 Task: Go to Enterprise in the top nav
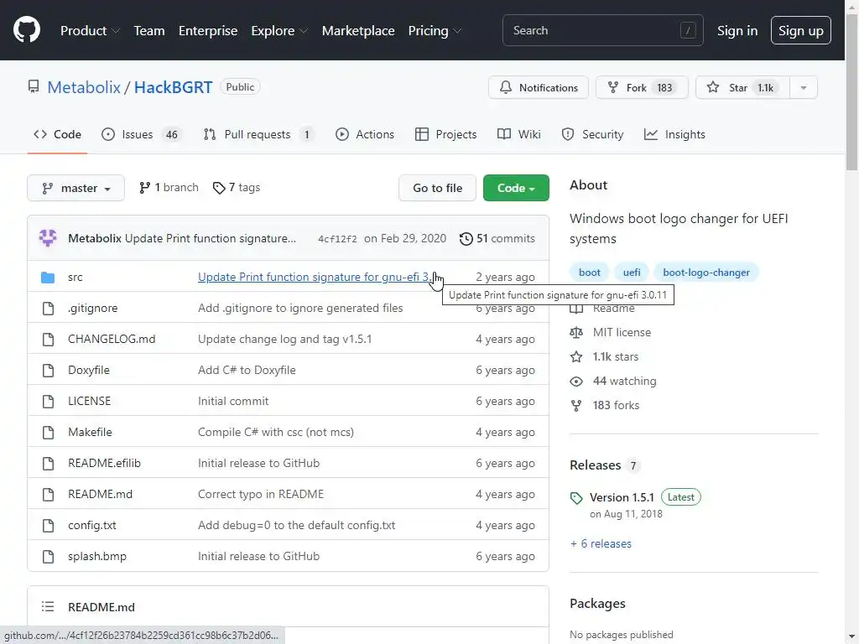point(208,31)
